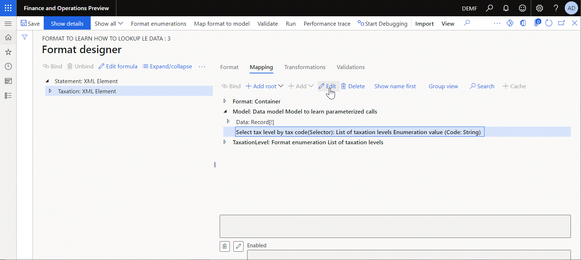The image size is (581, 260).
Task: Click the search magnifier in top bar
Action: [489, 8]
